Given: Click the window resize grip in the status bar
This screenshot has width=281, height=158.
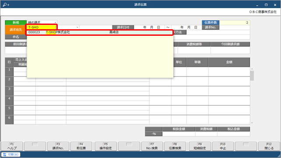Looking at the screenshot, I should 279,156.
